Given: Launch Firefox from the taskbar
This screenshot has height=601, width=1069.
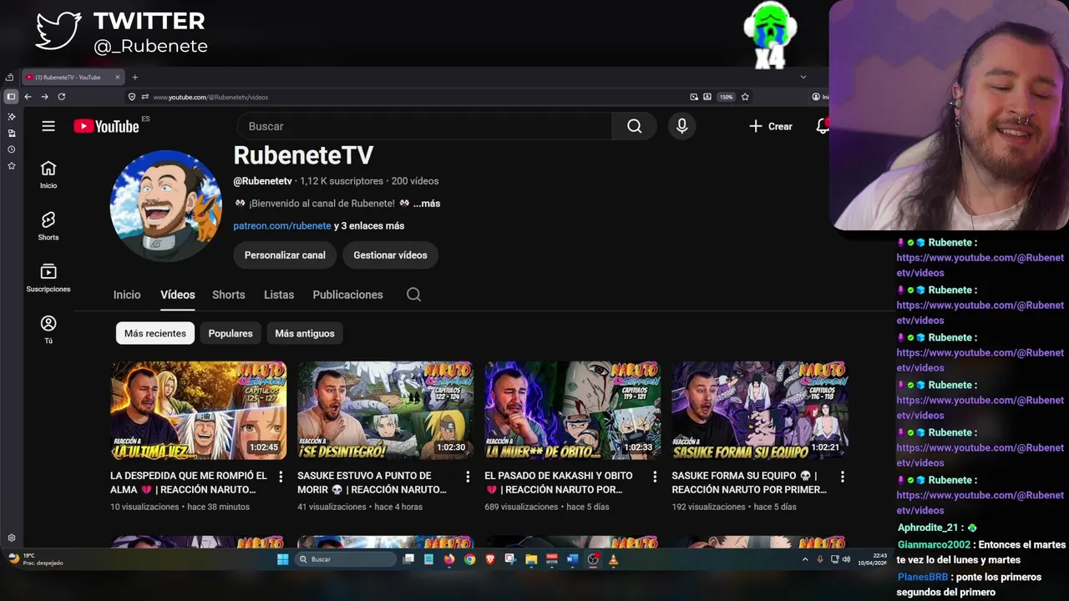Looking at the screenshot, I should click(x=449, y=559).
